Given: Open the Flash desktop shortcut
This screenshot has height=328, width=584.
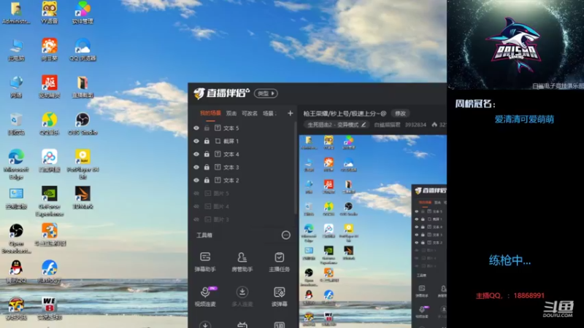Looking at the screenshot, I should click(x=49, y=271).
